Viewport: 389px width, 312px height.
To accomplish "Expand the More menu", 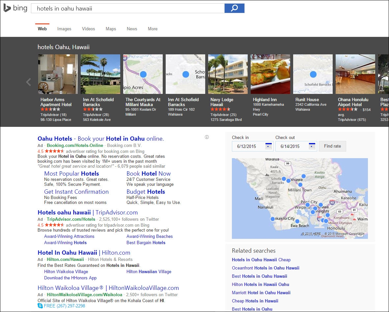I will tap(153, 29).
